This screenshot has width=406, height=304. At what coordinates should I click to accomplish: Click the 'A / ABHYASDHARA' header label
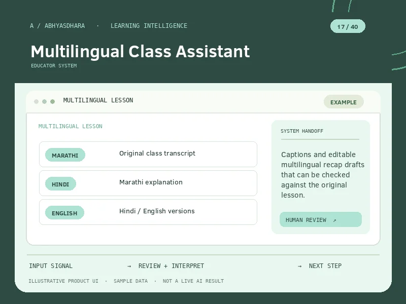57,26
